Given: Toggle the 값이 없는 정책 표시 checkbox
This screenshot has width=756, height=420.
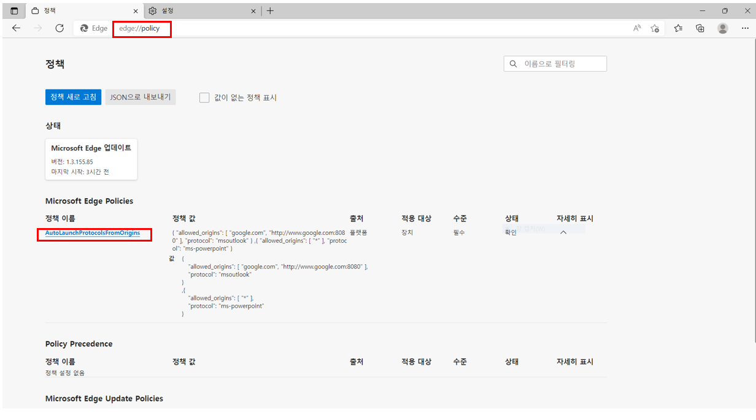Looking at the screenshot, I should pyautogui.click(x=204, y=97).
